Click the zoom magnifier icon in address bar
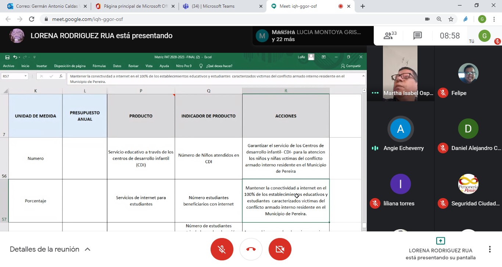 [x=439, y=19]
